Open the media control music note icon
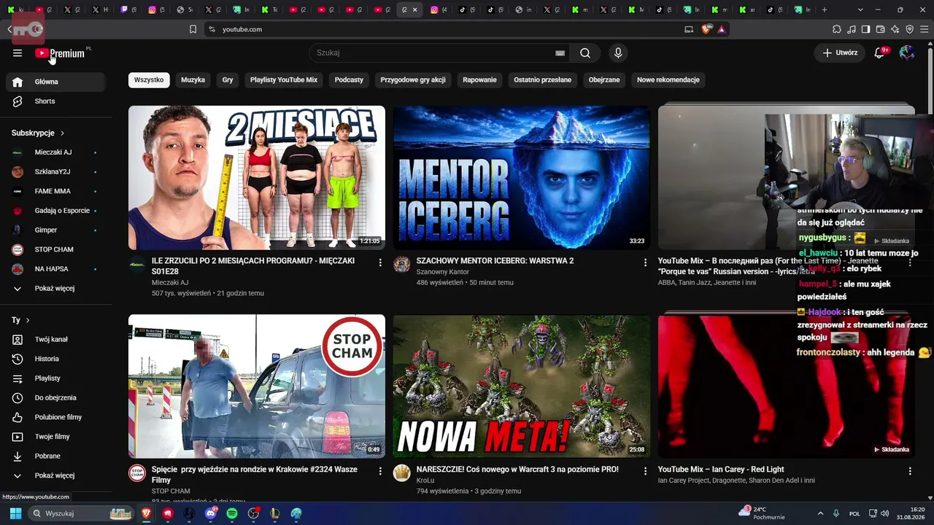The width and height of the screenshot is (934, 525). point(851,29)
